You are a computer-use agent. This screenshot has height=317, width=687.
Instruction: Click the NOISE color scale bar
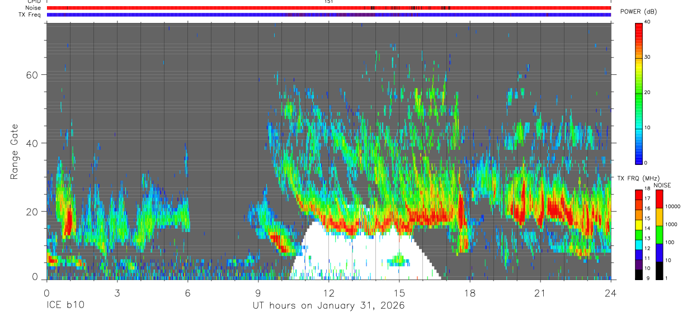660,234
